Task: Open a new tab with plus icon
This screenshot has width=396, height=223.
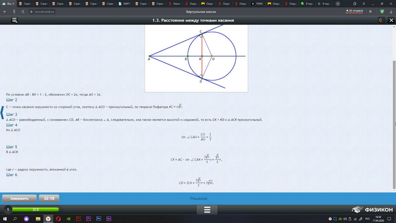Action: (x=338, y=4)
